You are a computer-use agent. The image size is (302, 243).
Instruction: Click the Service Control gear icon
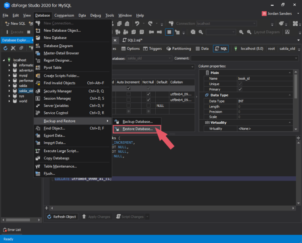coord(38,113)
